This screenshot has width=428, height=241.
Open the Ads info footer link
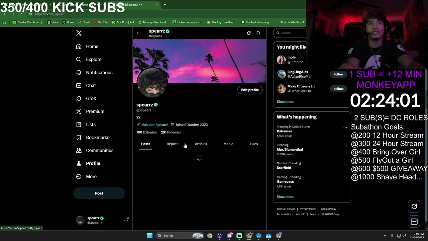301,214
